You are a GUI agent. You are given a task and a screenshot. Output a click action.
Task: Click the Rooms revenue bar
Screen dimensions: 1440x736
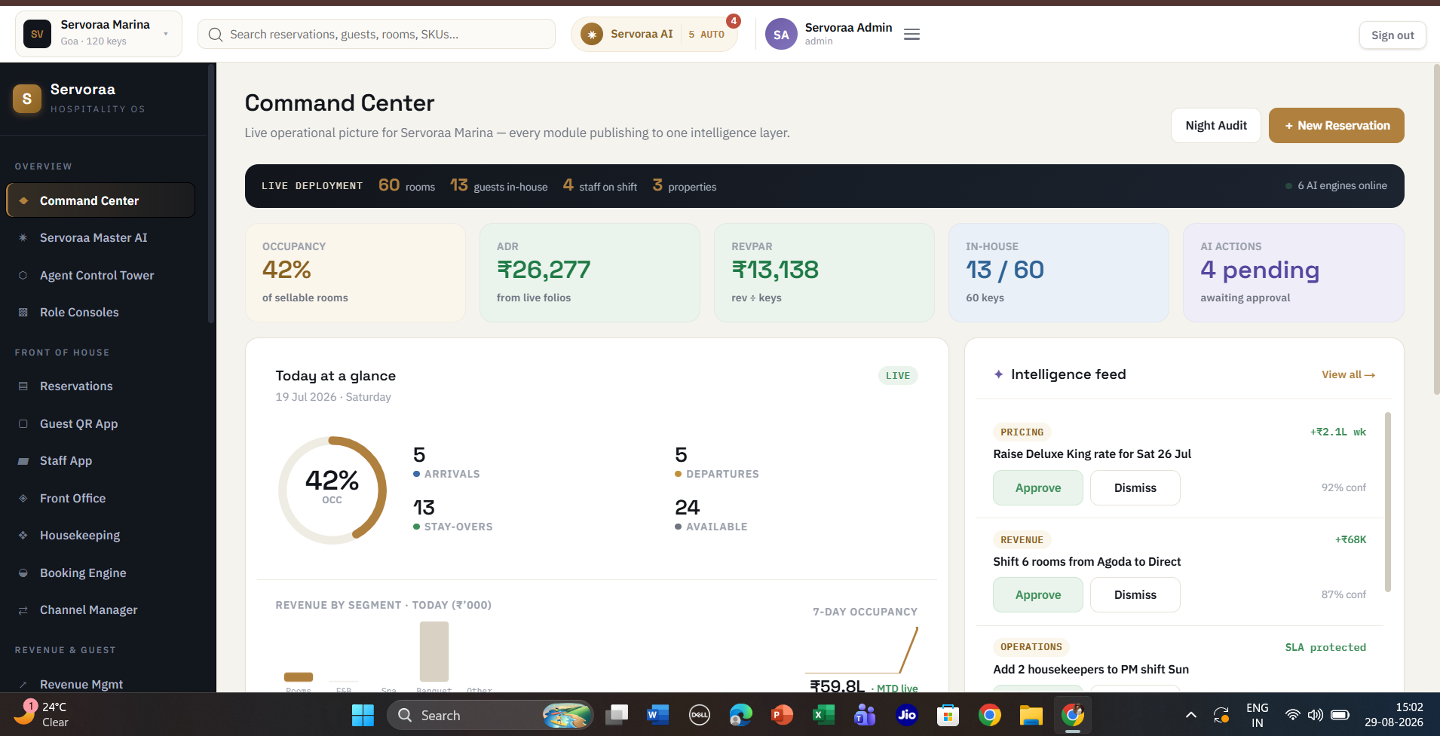tap(298, 677)
